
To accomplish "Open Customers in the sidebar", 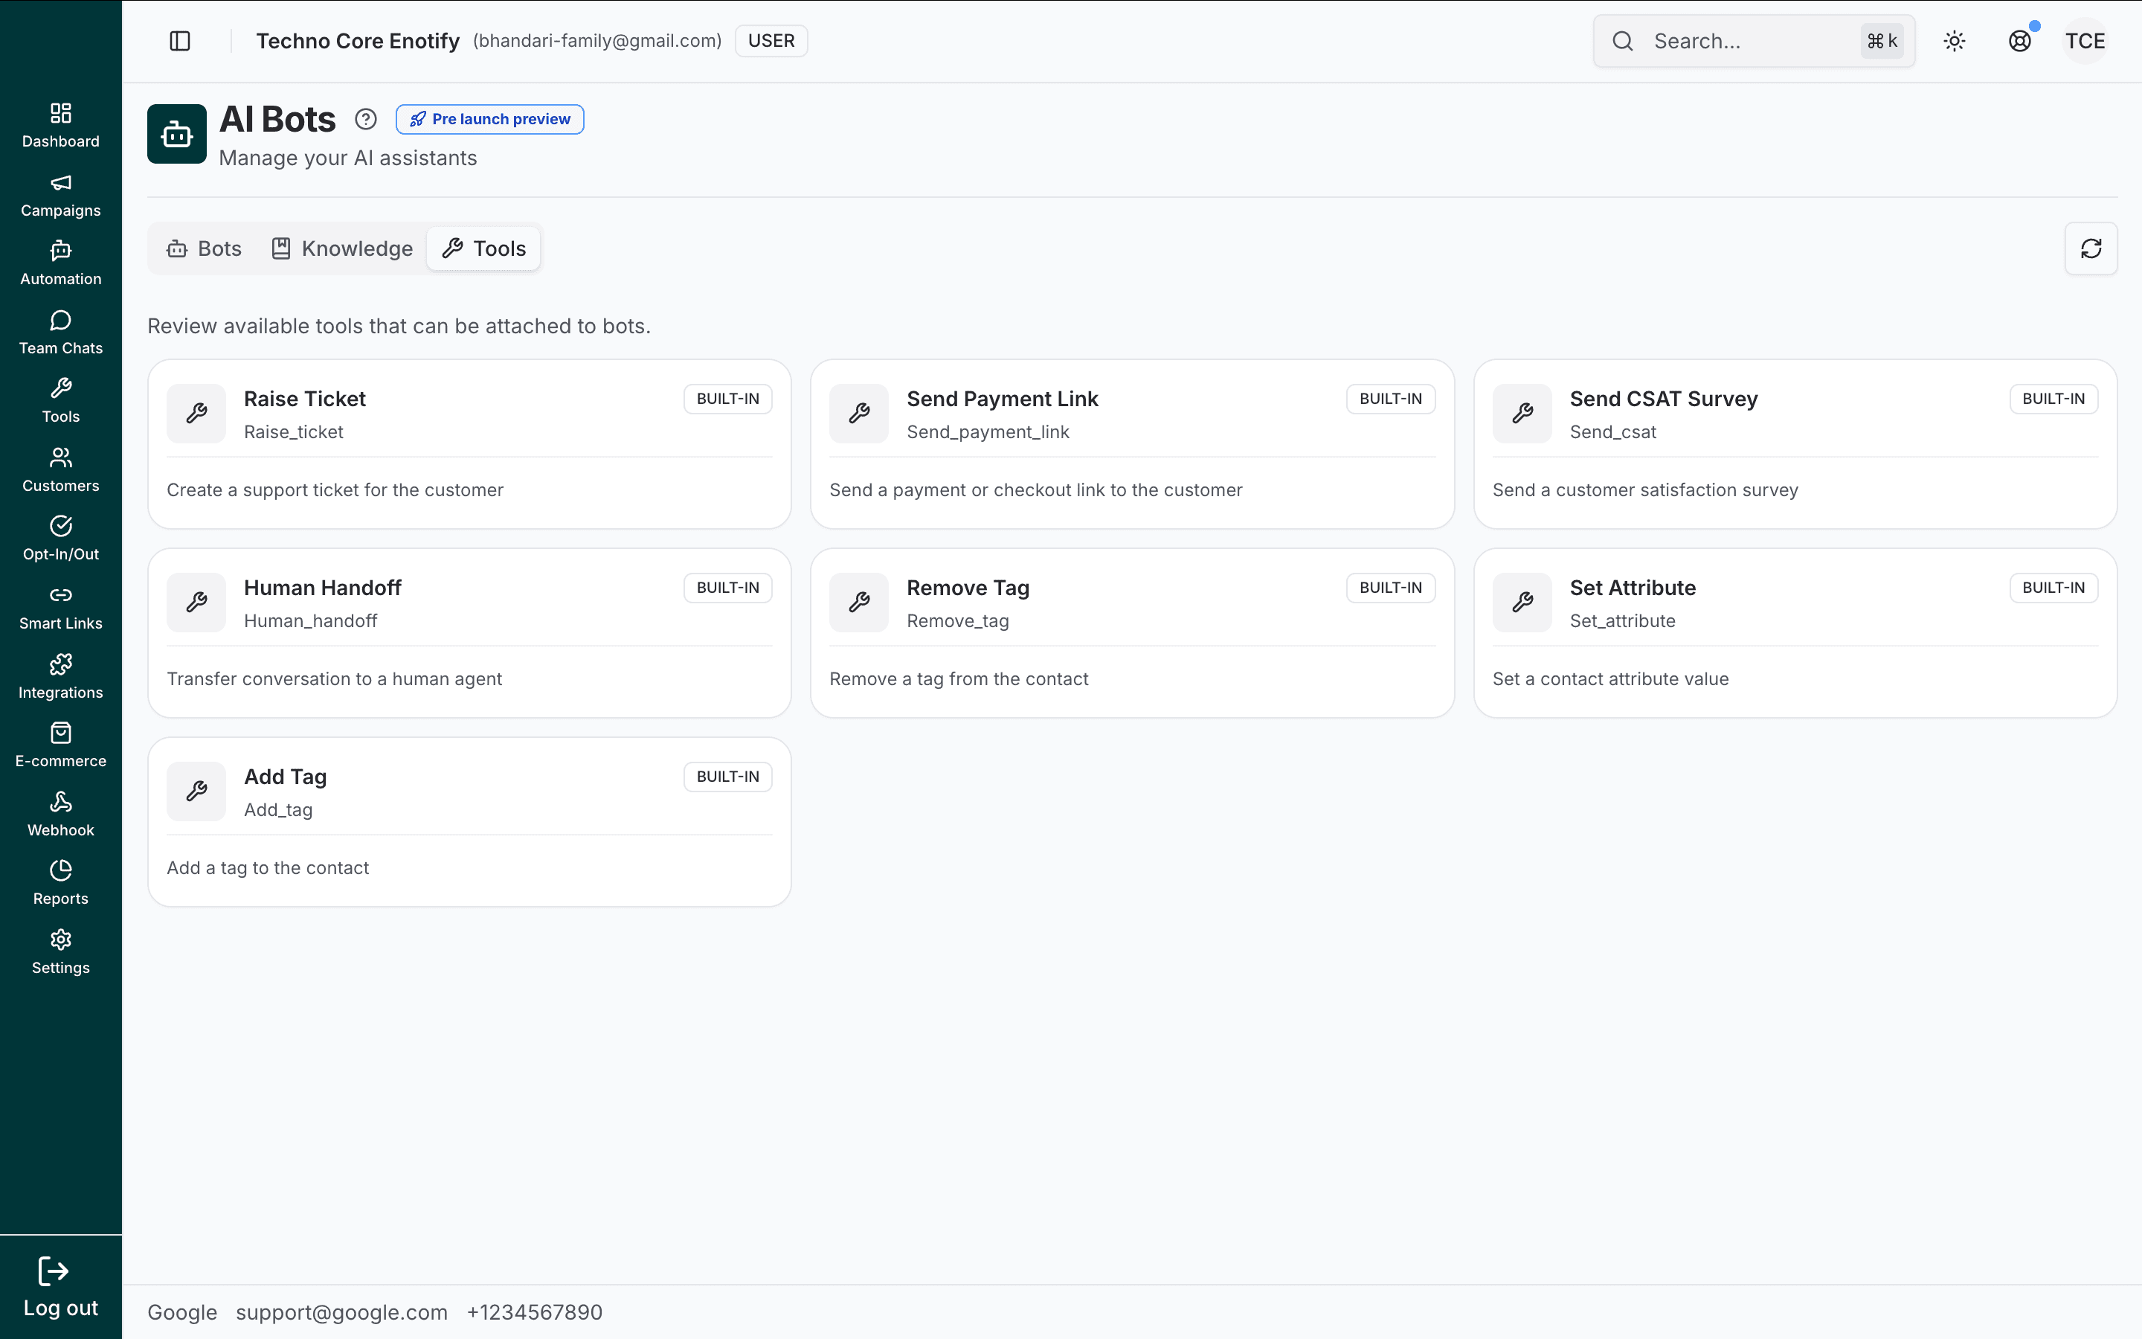I will point(60,470).
